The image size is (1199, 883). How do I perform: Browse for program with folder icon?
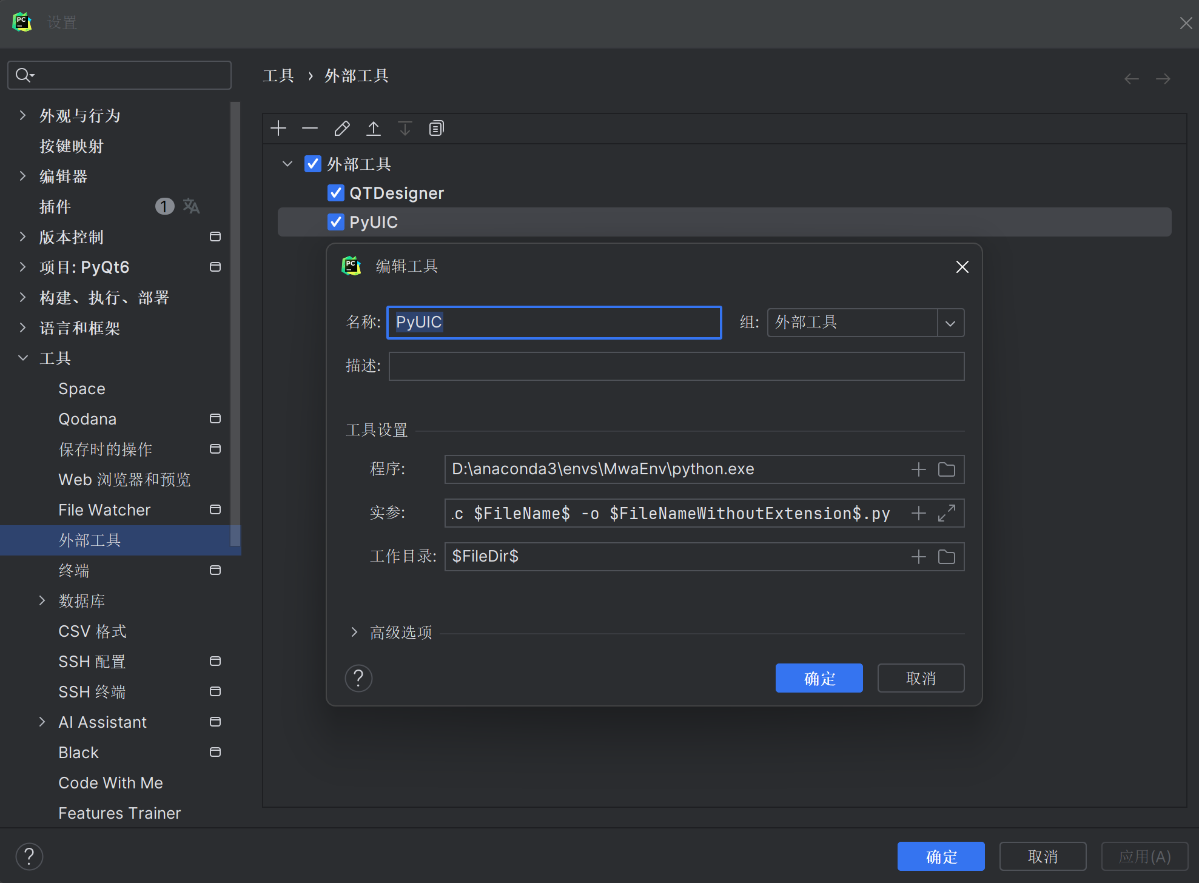point(946,469)
